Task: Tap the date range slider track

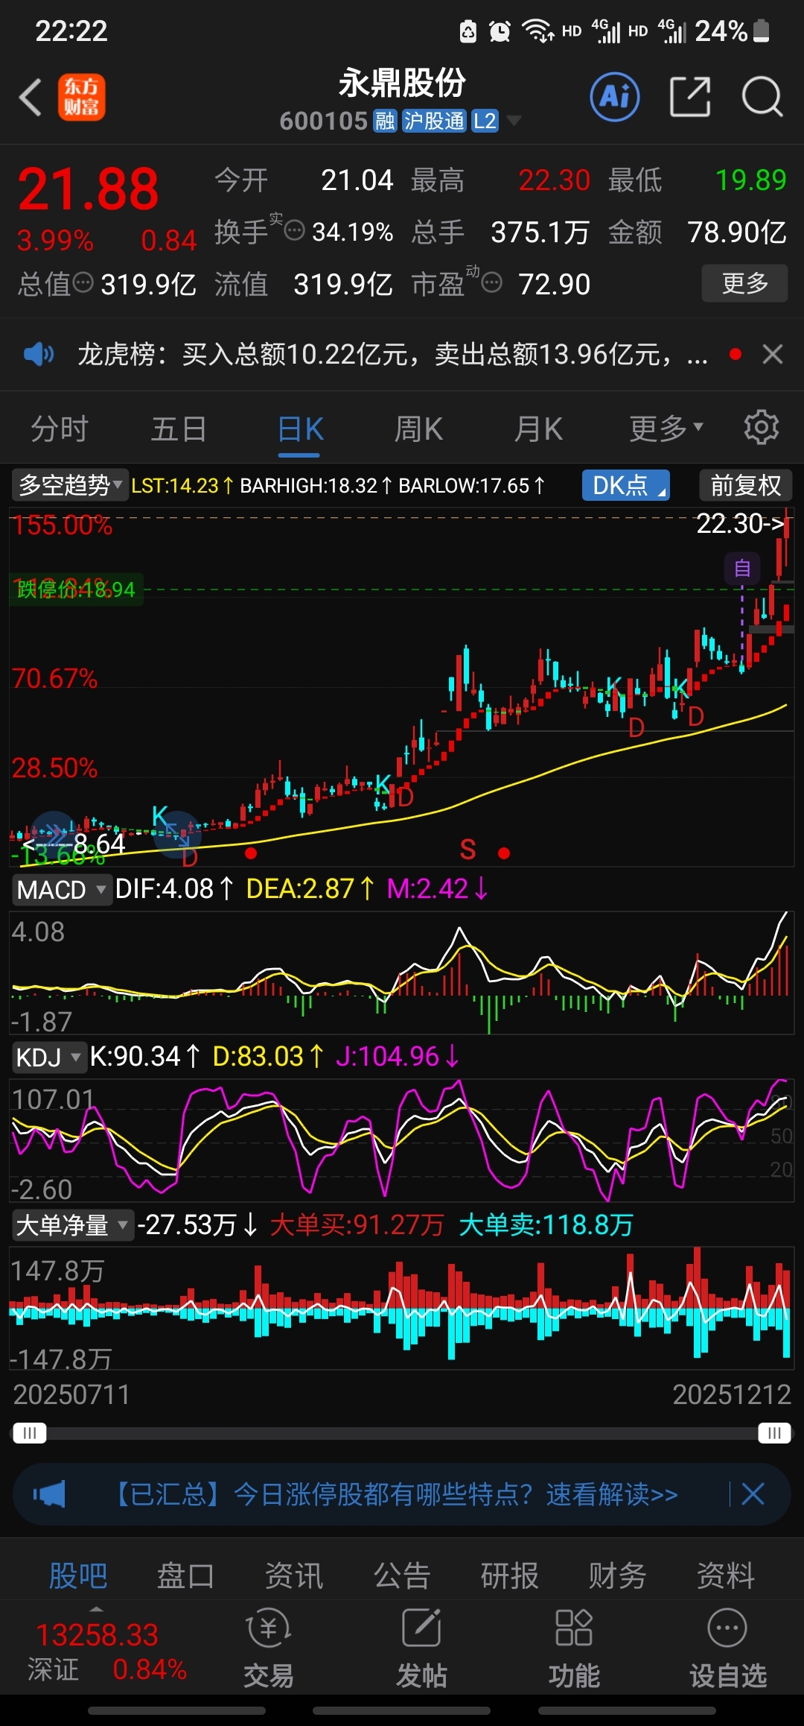Action: pyautogui.click(x=402, y=1433)
